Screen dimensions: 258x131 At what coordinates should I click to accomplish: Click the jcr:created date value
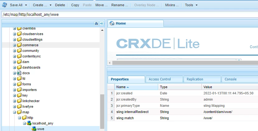click(x=228, y=93)
